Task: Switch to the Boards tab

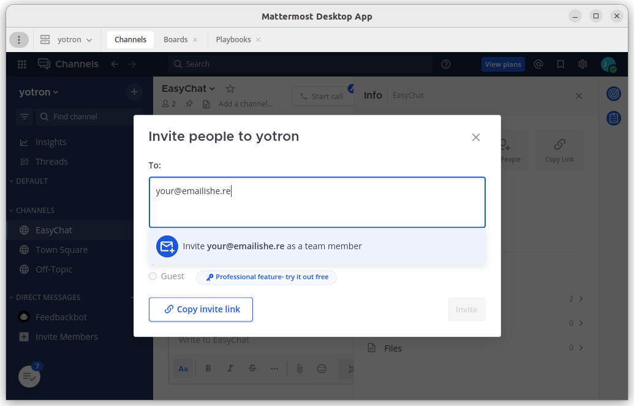Action: (x=175, y=40)
